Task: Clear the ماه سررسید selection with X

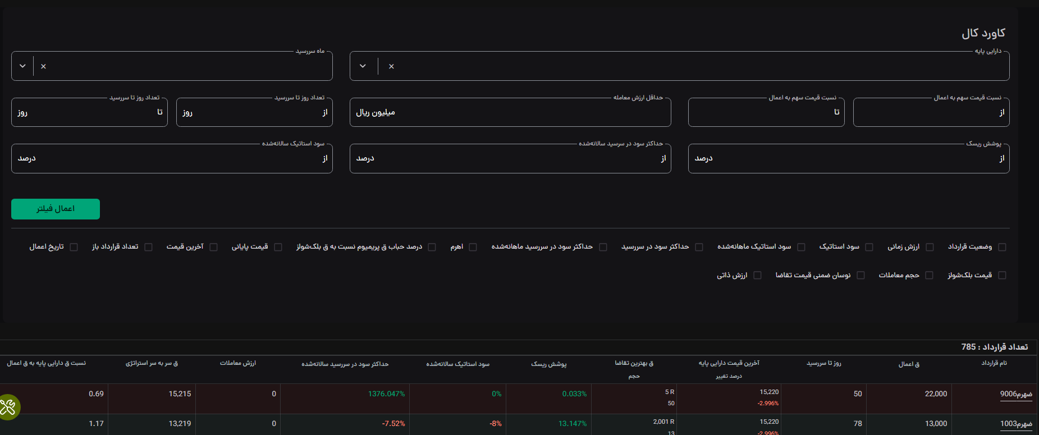Action: coord(43,66)
